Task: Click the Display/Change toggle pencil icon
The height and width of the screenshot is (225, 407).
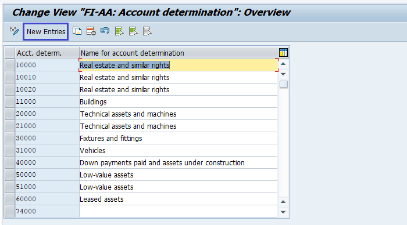Action: pyautogui.click(x=15, y=31)
